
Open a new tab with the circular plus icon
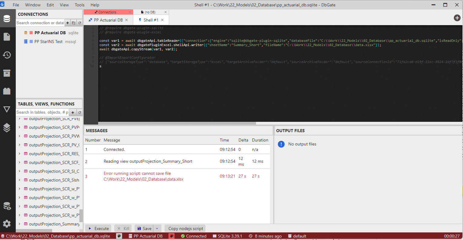[457, 18]
